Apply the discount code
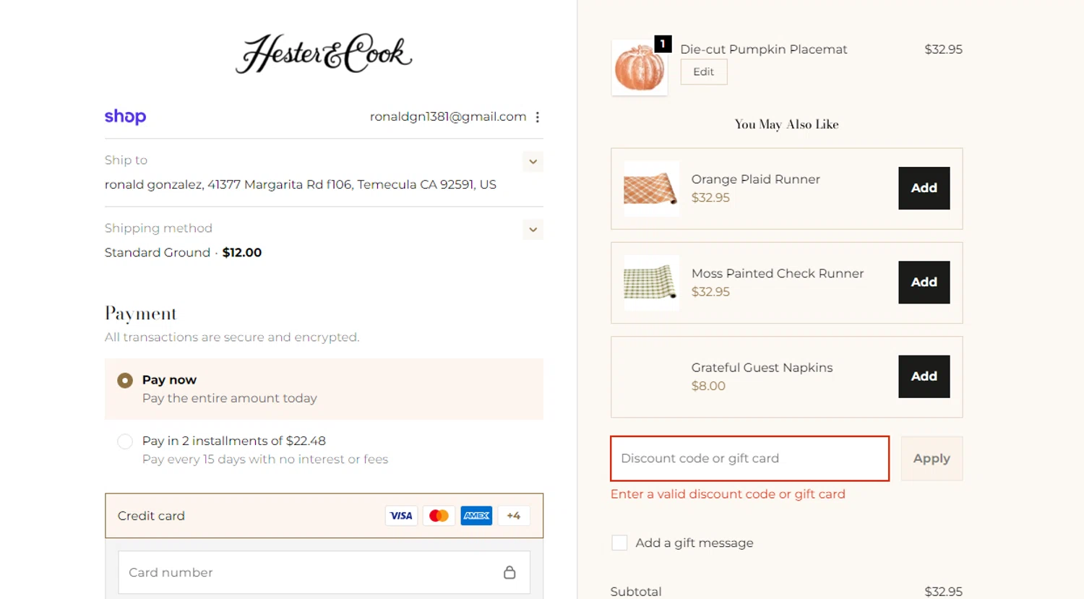 (x=932, y=458)
